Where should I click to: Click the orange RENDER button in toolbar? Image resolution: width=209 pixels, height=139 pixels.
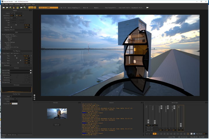[x=30, y=8]
